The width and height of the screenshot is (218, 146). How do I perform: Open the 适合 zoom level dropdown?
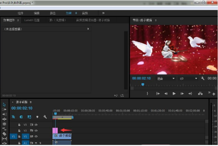point(166,78)
